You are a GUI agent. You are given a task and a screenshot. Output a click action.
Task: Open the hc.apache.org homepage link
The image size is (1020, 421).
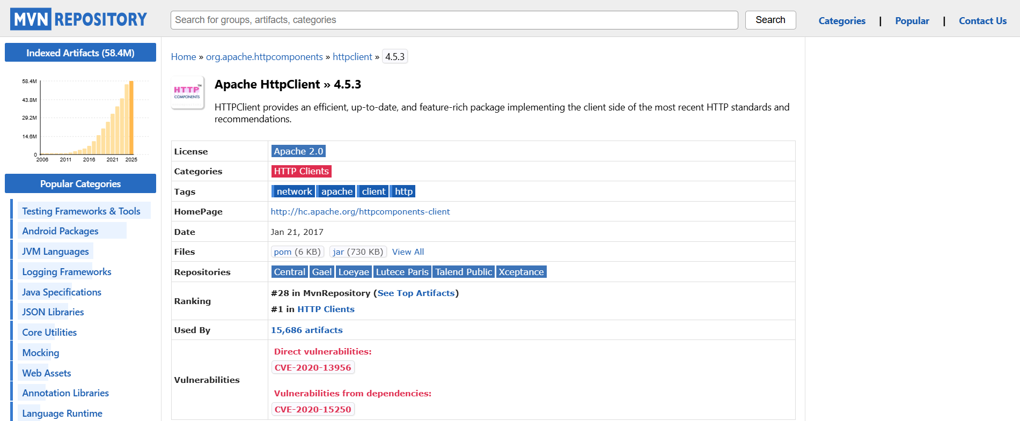point(360,212)
